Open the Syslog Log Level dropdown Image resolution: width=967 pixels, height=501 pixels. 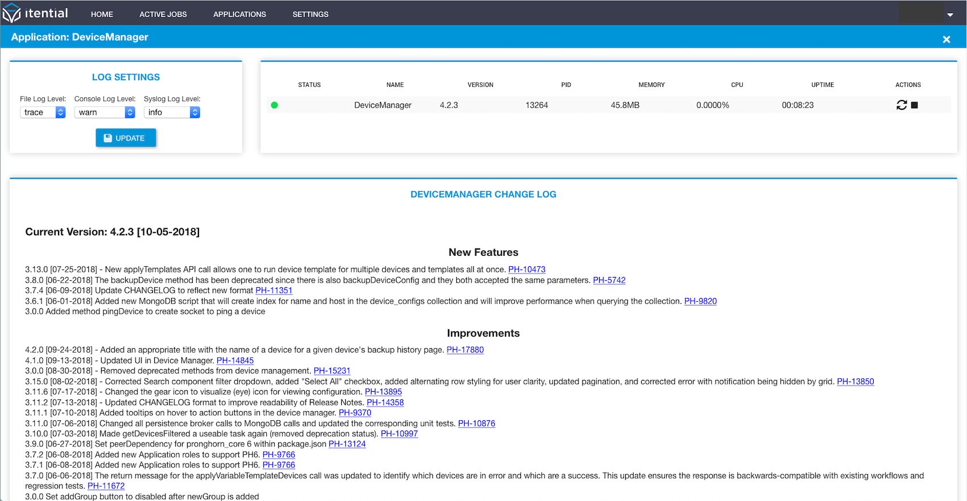point(172,113)
